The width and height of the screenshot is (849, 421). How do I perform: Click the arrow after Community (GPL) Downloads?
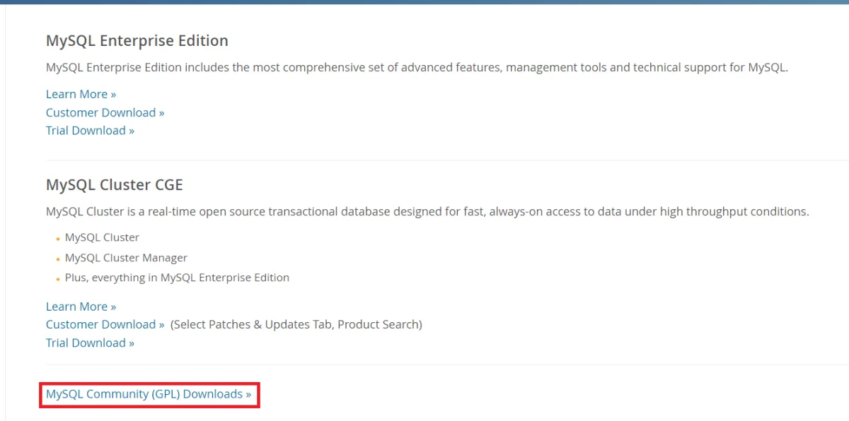[x=248, y=393]
